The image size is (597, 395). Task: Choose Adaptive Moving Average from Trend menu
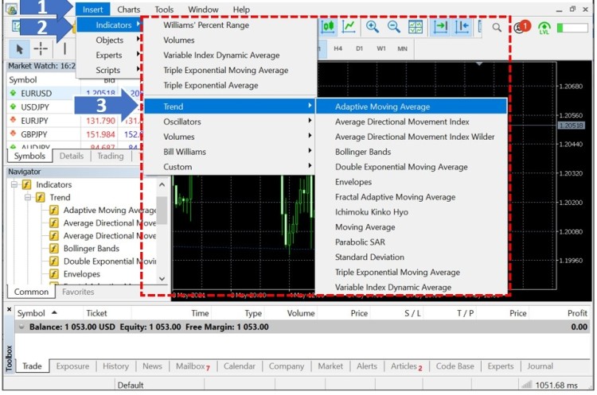click(x=382, y=106)
